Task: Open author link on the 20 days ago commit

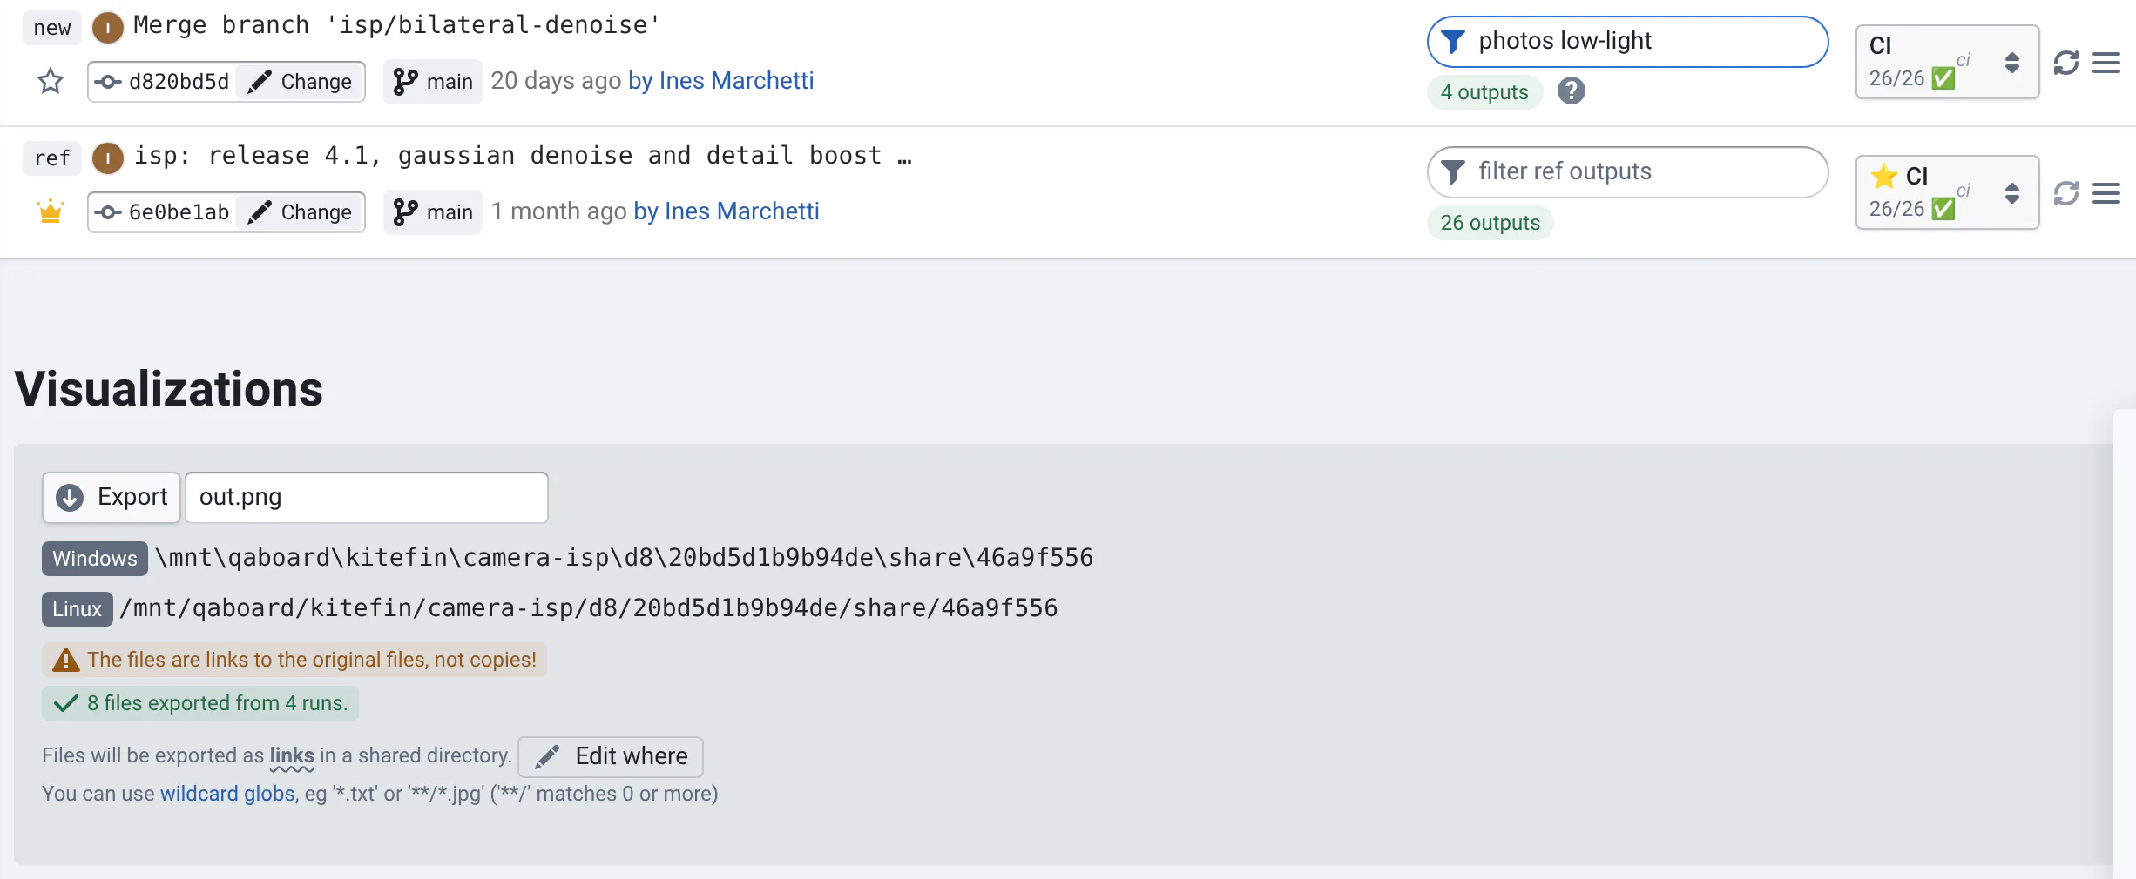Action: [x=721, y=81]
